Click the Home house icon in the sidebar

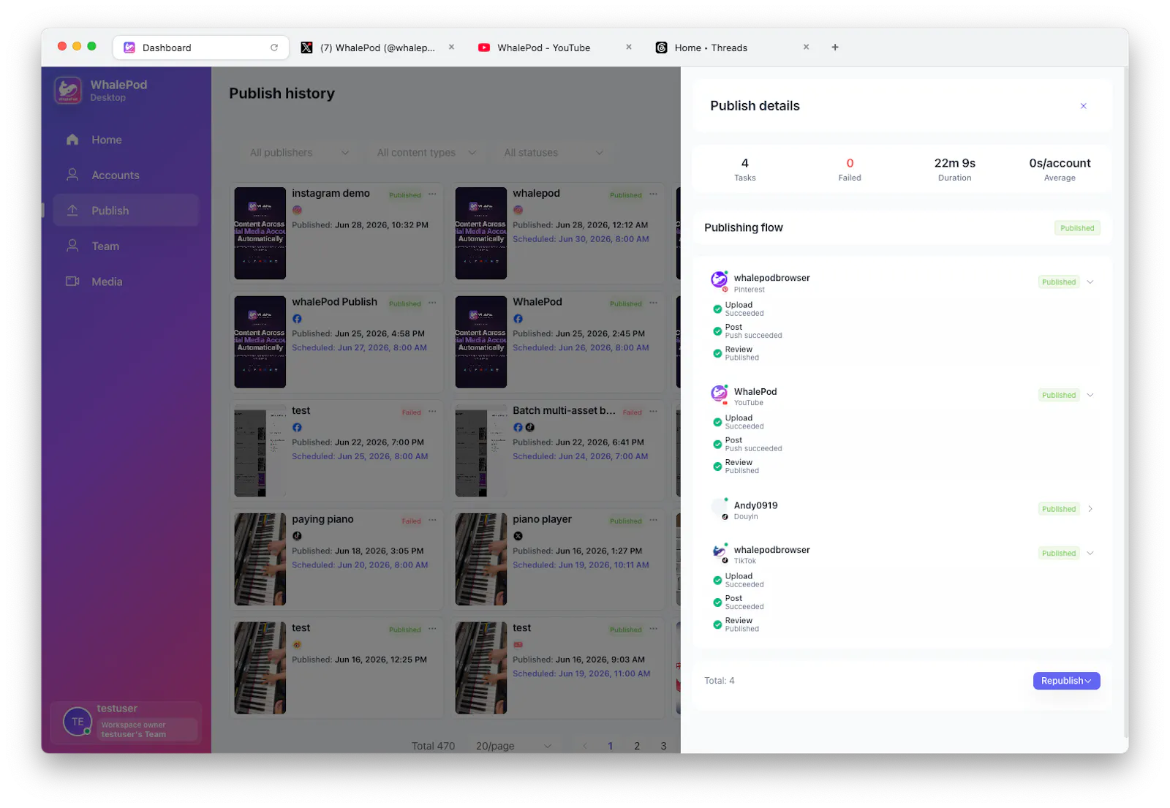(72, 140)
